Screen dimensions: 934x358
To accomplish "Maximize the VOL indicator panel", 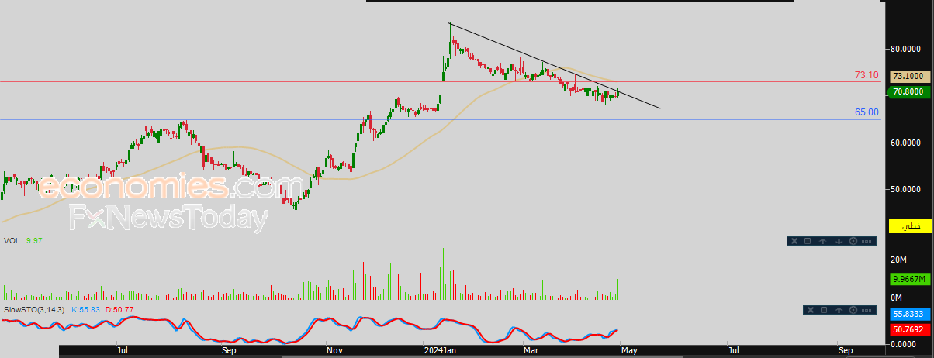I will 808,241.
